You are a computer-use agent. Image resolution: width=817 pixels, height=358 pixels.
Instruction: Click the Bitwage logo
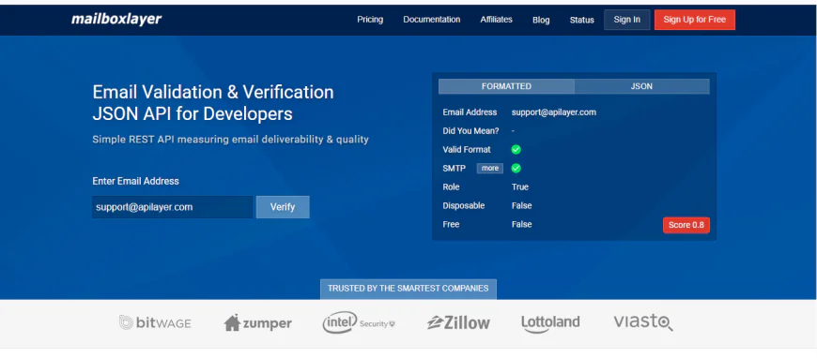tap(155, 323)
